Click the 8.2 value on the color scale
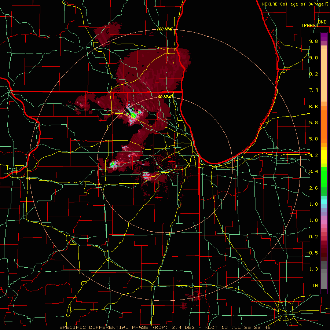Image resolution: width=330 pixels, height=330 pixels. (x=313, y=74)
